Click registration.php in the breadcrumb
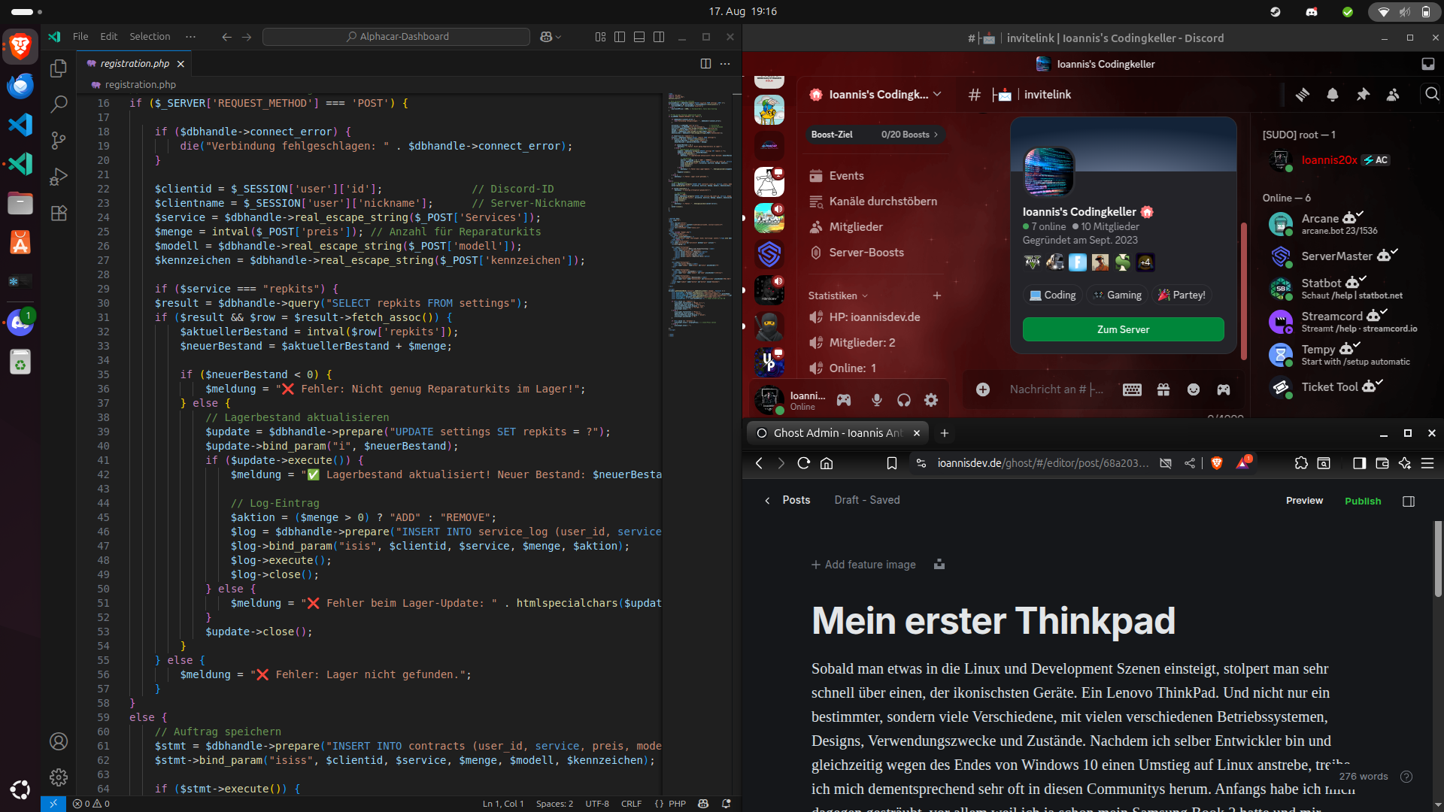Viewport: 1444px width, 812px height. [x=140, y=85]
